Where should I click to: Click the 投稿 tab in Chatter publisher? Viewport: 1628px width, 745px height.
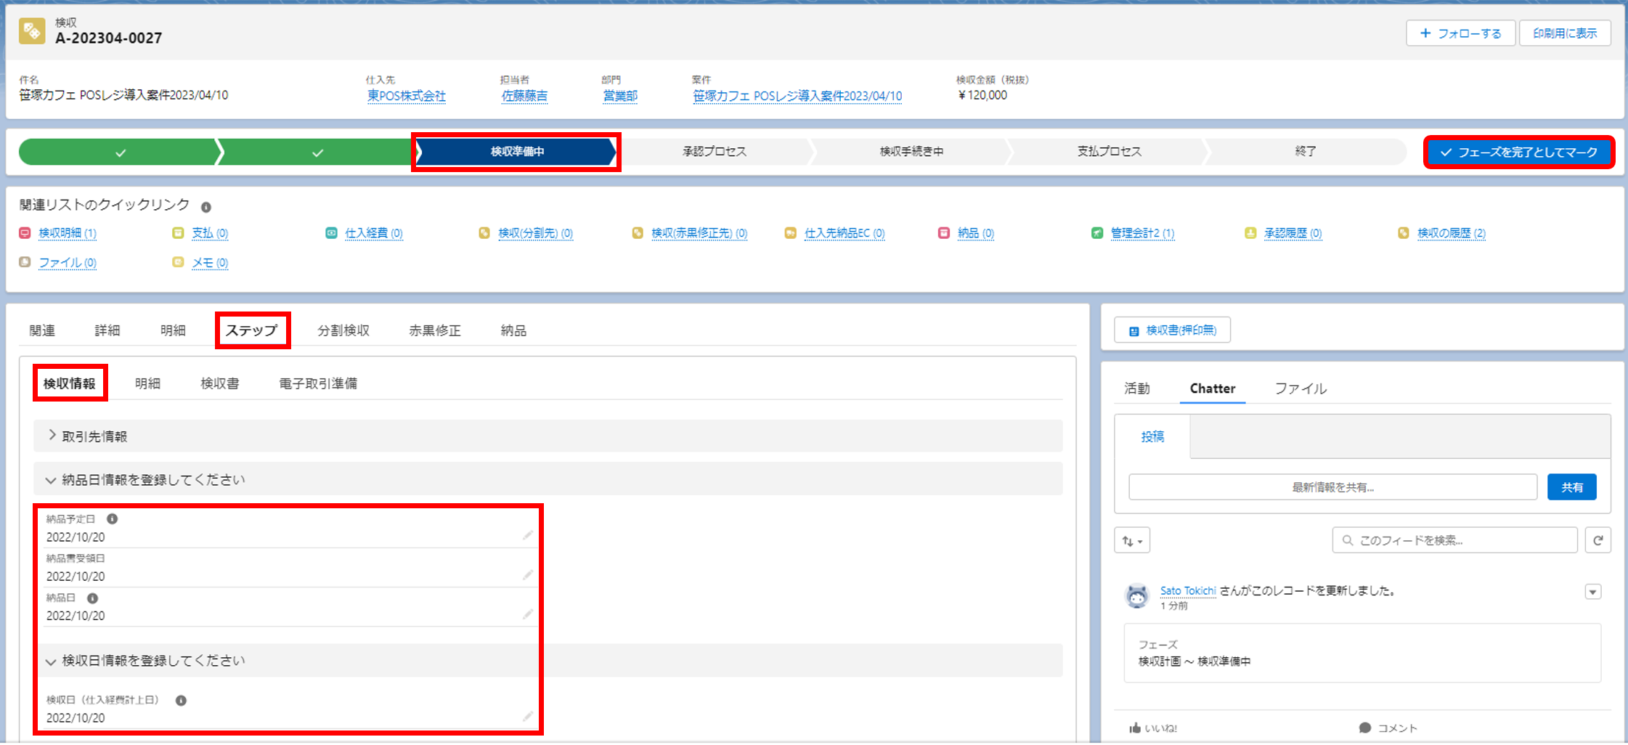coord(1152,436)
